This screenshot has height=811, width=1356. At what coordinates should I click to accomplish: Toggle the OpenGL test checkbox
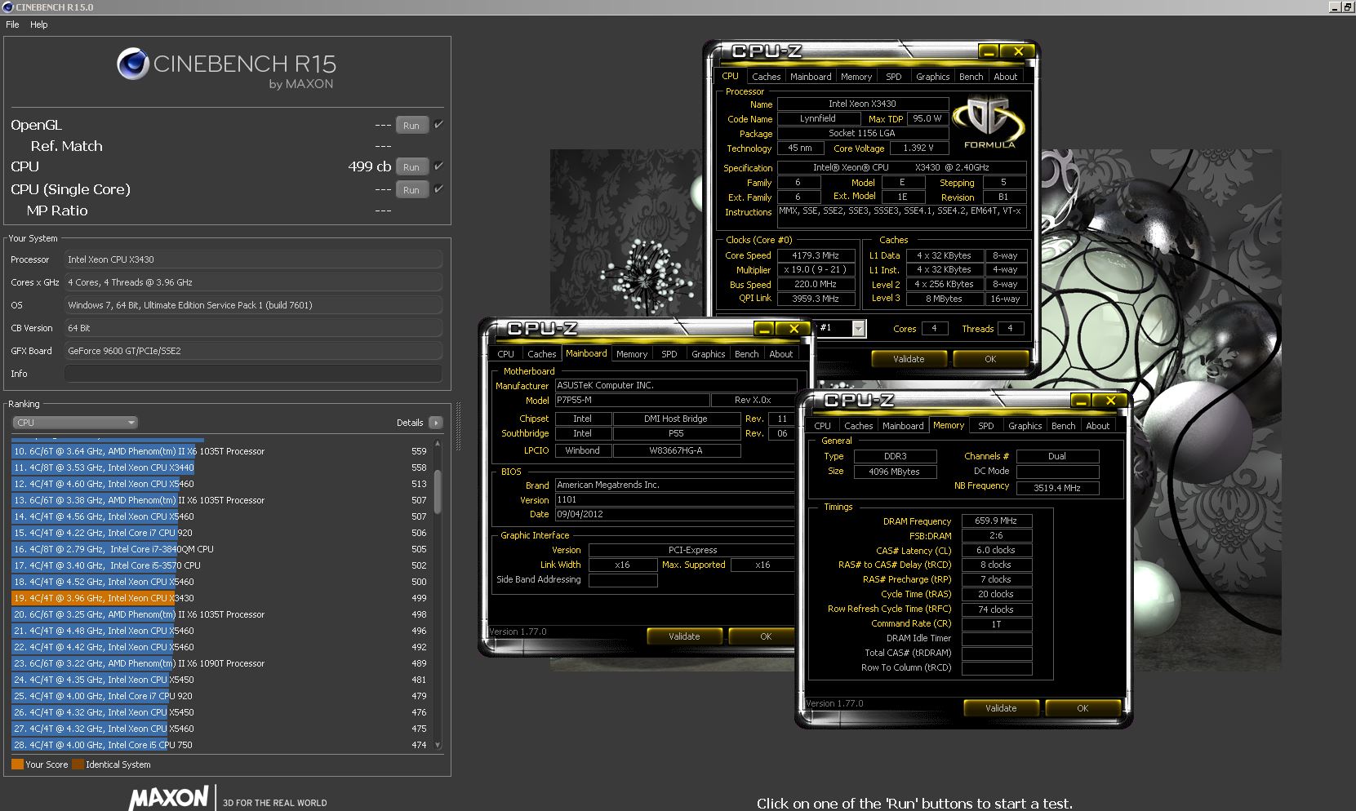point(438,125)
